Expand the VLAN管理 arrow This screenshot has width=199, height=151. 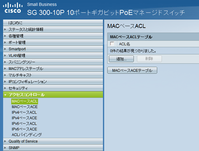(x=5, y=55)
